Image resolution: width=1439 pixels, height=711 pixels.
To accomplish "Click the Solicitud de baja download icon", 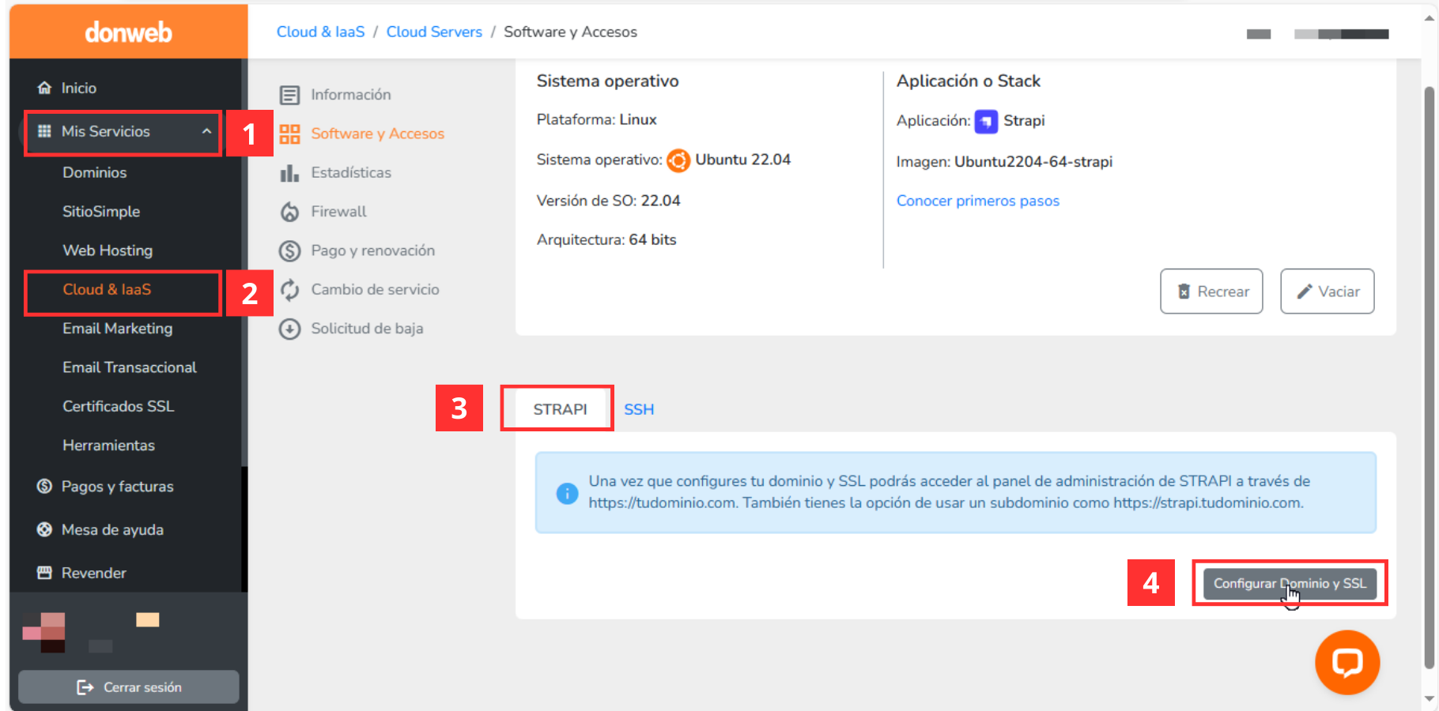I will pos(290,329).
